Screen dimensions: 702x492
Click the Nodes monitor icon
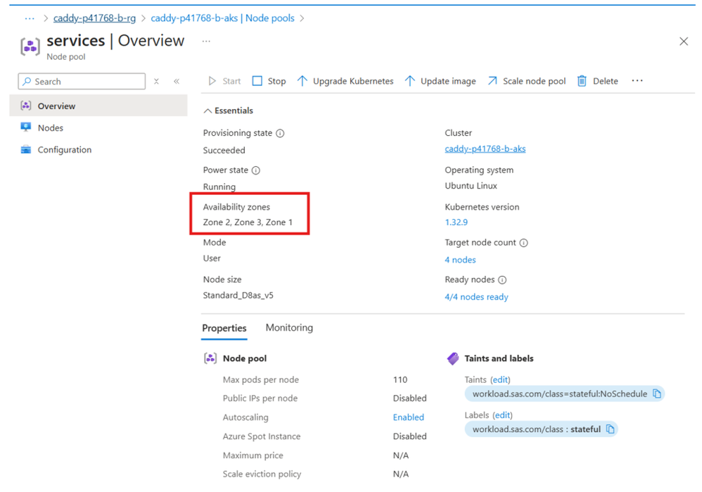tap(26, 127)
